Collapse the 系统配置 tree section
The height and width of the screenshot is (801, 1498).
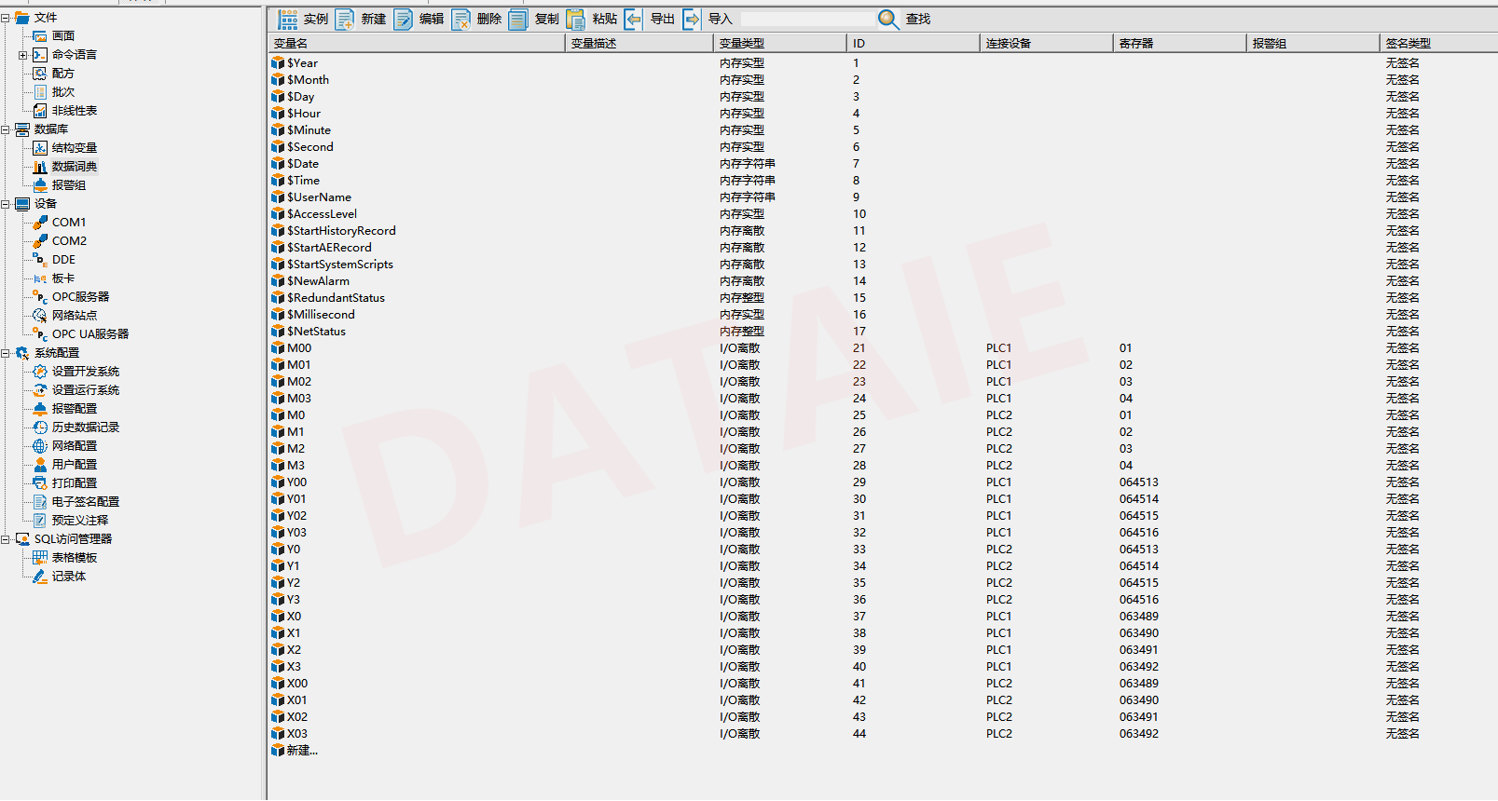click(6, 353)
